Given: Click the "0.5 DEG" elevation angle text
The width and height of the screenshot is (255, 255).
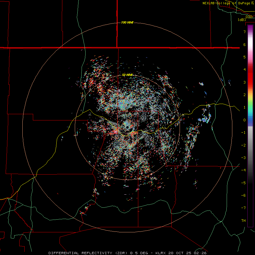Looking at the screenshot, I should (139, 253).
